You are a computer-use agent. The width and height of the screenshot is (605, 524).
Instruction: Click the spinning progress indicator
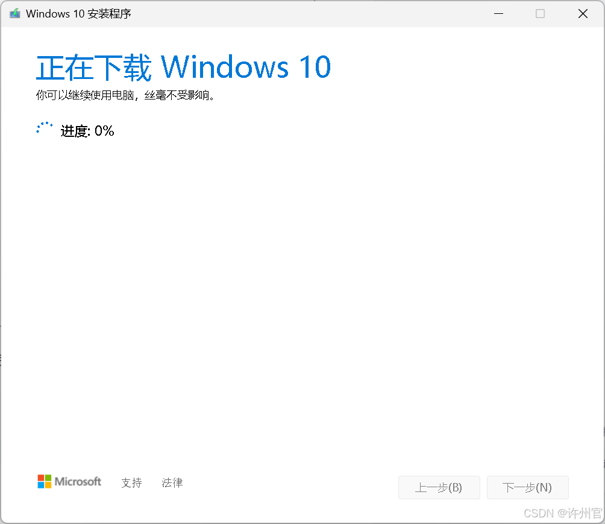click(45, 128)
